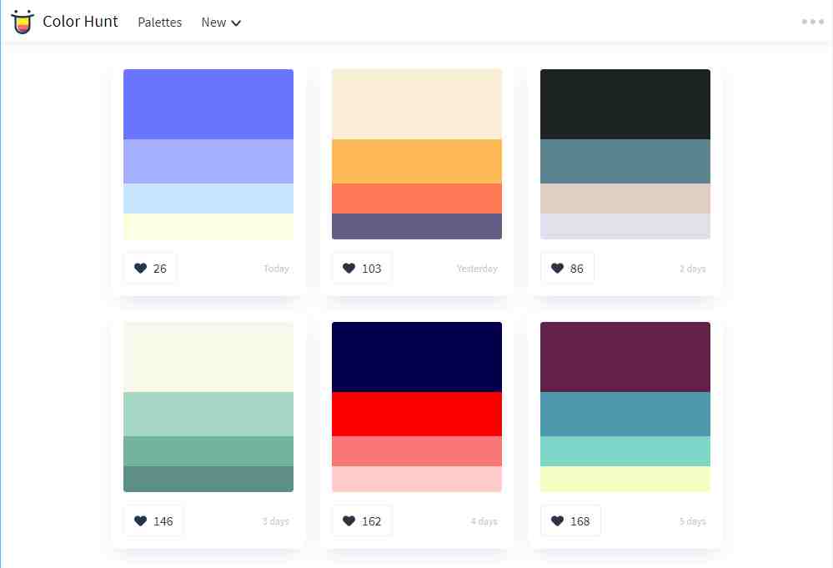Image resolution: width=833 pixels, height=568 pixels.
Task: Pick pure red swatch in 162-likes palette
Action: (417, 415)
